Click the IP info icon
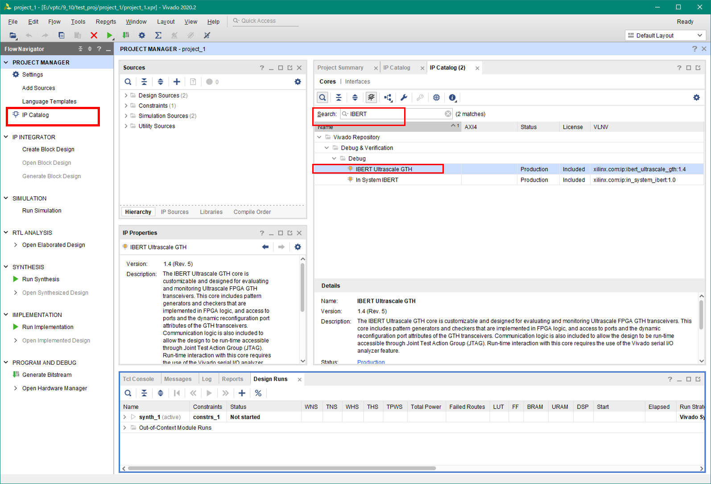711x484 pixels. [452, 98]
